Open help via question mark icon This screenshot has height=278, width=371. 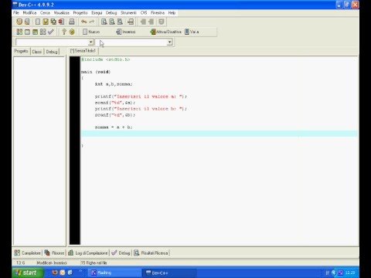tap(64, 32)
